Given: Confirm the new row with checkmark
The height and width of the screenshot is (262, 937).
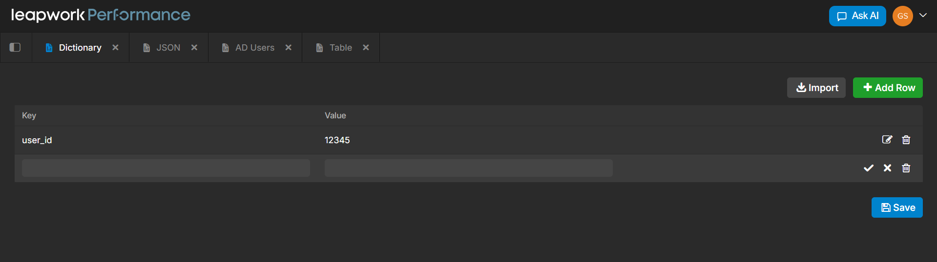Looking at the screenshot, I should pos(869,168).
